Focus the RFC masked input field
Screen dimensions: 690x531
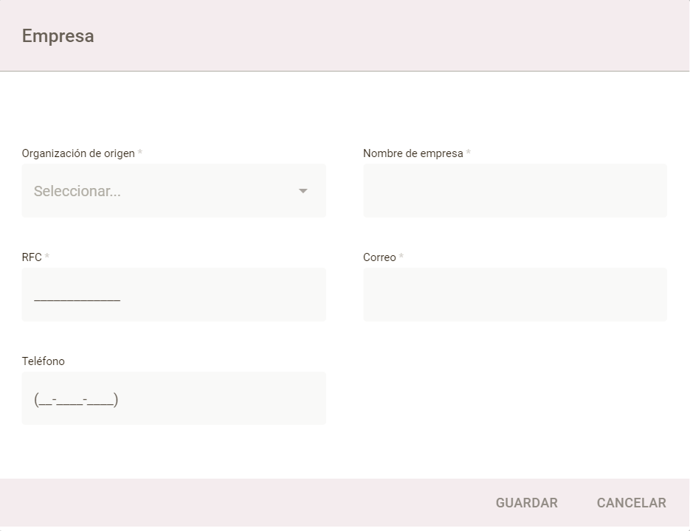point(173,295)
